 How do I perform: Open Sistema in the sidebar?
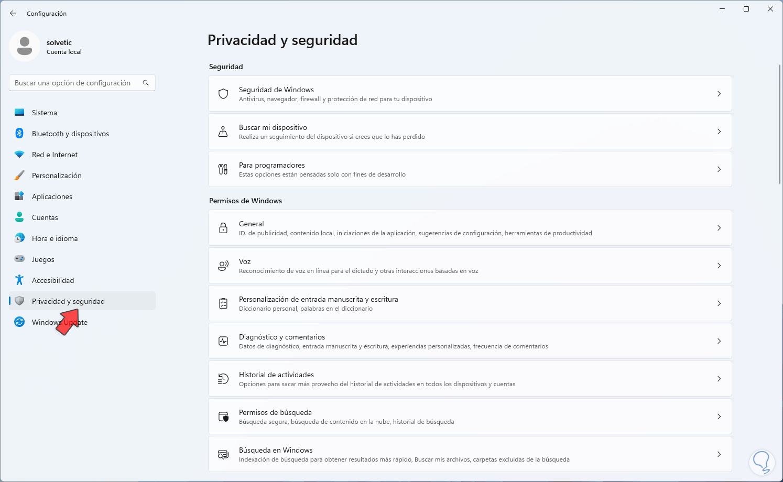(x=45, y=113)
